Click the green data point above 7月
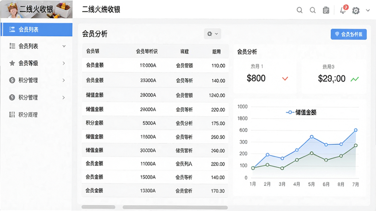Screen dimensions: 376x211 [356, 145]
